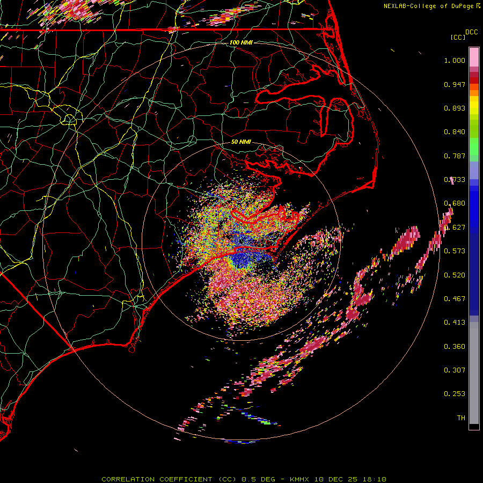Select the 0.253 scale value
Image resolution: width=483 pixels, height=483 pixels.
click(x=455, y=394)
